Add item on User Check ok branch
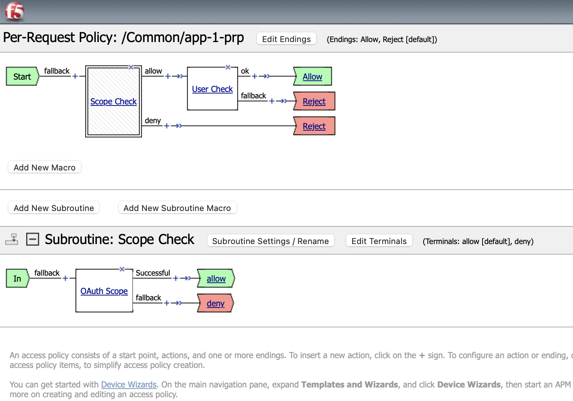 254,76
